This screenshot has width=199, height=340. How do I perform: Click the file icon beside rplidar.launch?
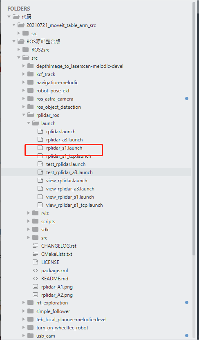coord(40,132)
